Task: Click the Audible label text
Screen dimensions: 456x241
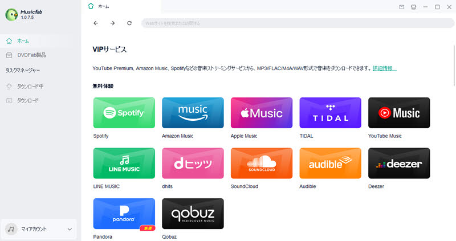Action: point(308,186)
